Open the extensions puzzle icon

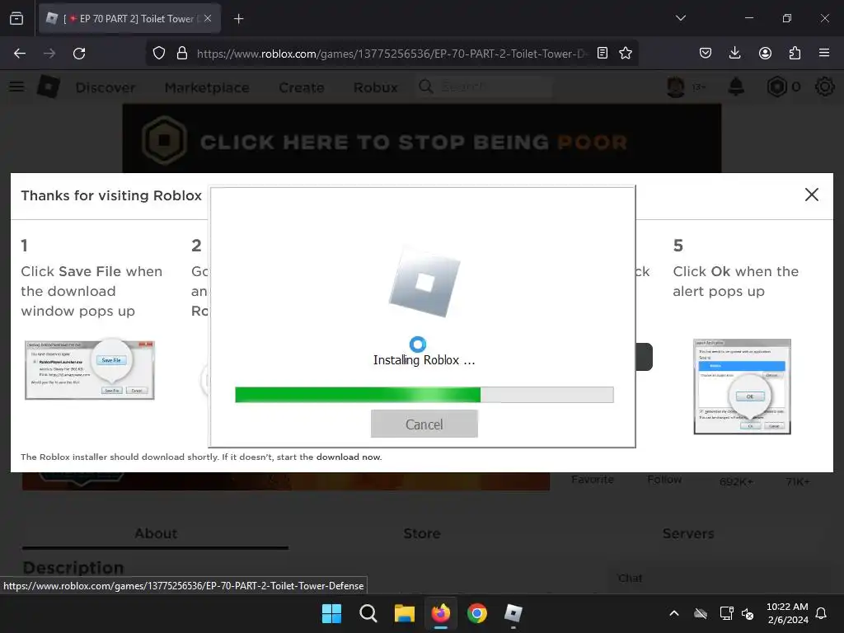click(795, 54)
